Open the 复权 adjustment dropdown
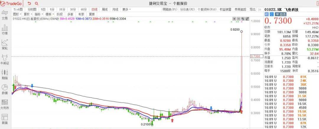This screenshot has height=129, width=319. point(27,14)
